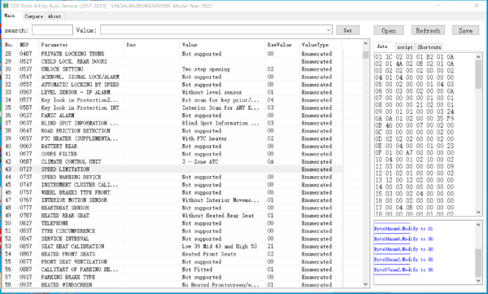488x294 pixels.
Task: Select WHEEL BRAKES TYPE FRONT row
Action: pos(172,192)
